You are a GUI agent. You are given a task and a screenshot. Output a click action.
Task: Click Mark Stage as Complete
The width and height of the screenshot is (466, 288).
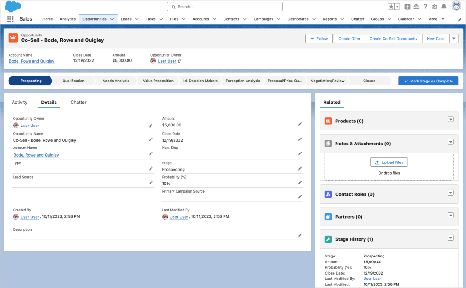[428, 81]
